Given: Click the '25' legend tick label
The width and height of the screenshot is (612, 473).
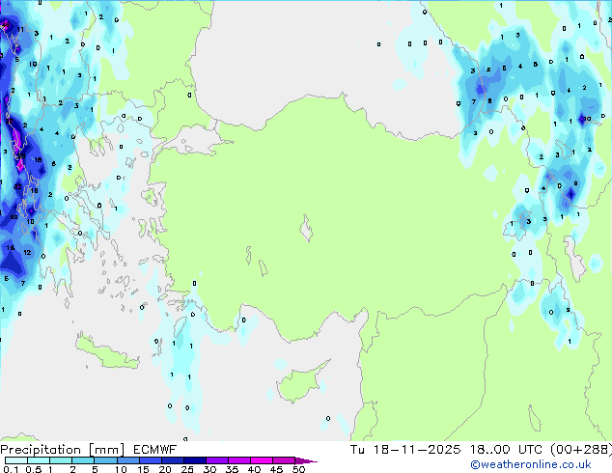Looking at the screenshot, I should [x=187, y=469].
